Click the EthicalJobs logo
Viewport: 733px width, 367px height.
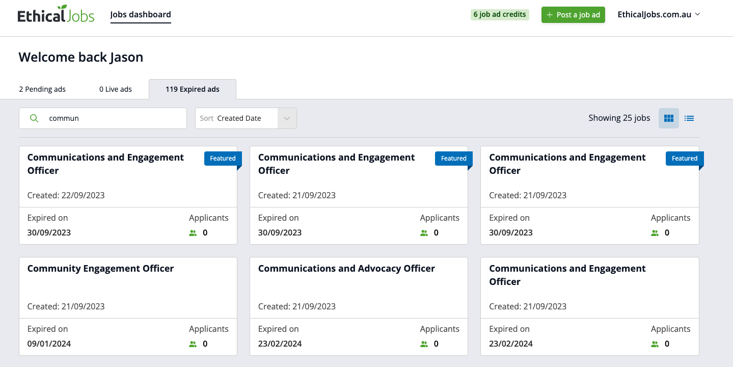56,15
